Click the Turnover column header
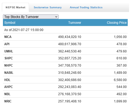Screen dimensions: 132x104 pos(75,23)
